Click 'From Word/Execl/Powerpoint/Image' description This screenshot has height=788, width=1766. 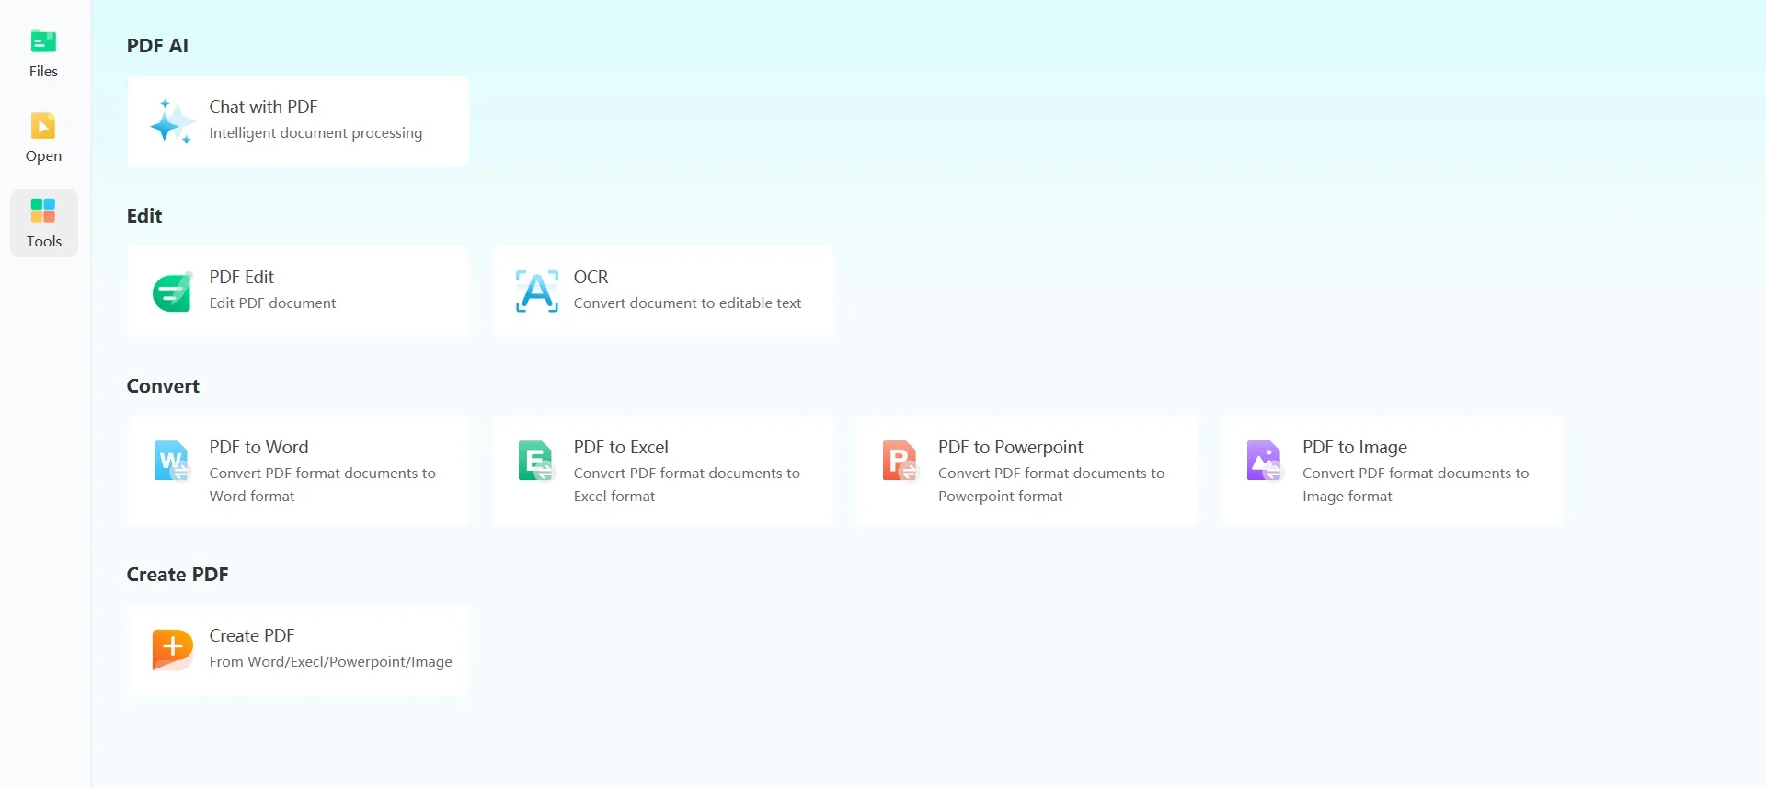pyautogui.click(x=330, y=662)
